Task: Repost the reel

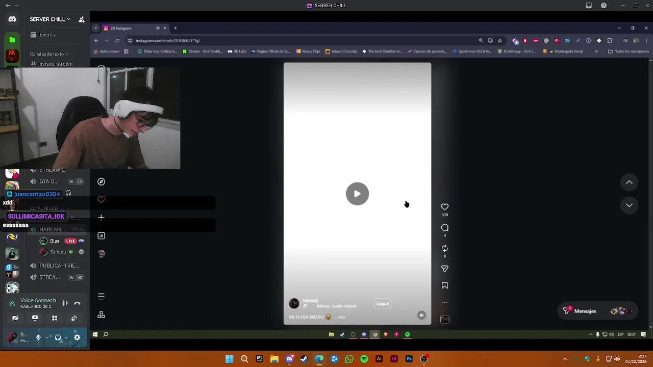Action: point(445,248)
